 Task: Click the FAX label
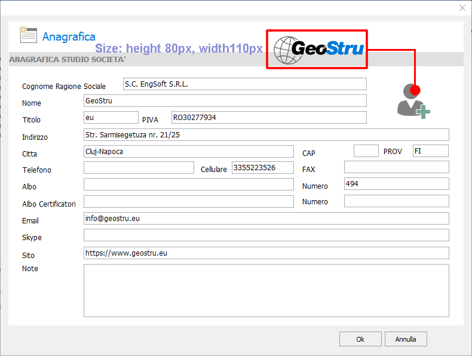coord(308,170)
